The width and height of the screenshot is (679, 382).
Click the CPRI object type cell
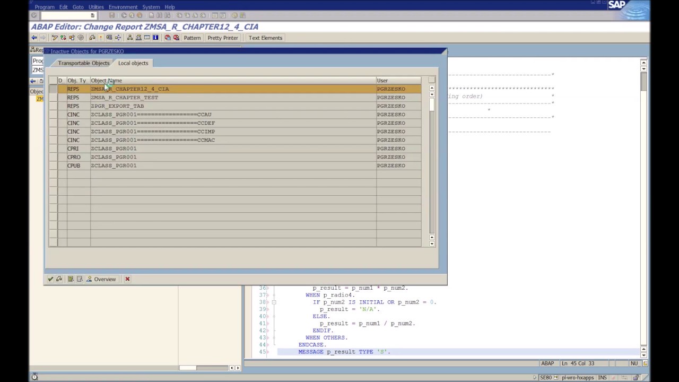[x=78, y=149]
